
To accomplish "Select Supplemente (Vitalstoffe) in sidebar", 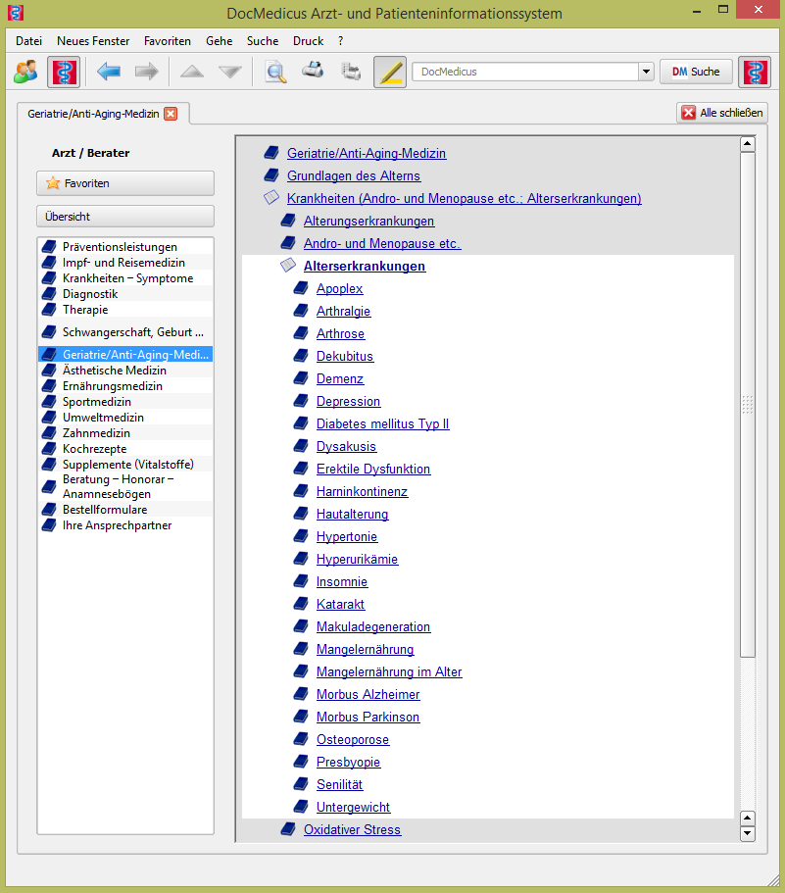I will pyautogui.click(x=125, y=465).
